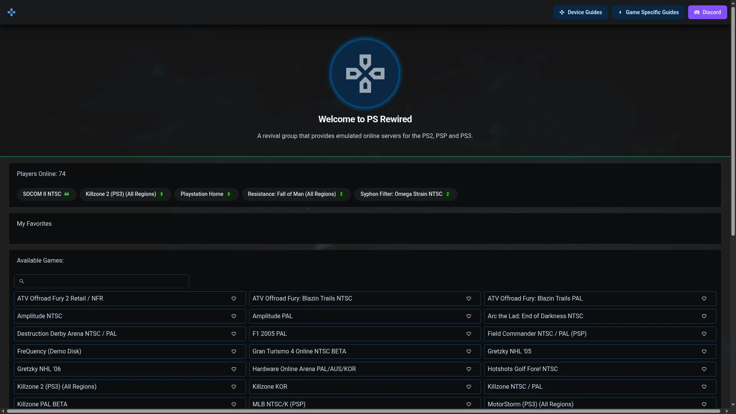Select Syphon Filter: Omega Strain NTSC chip
736x414 pixels.
406,194
